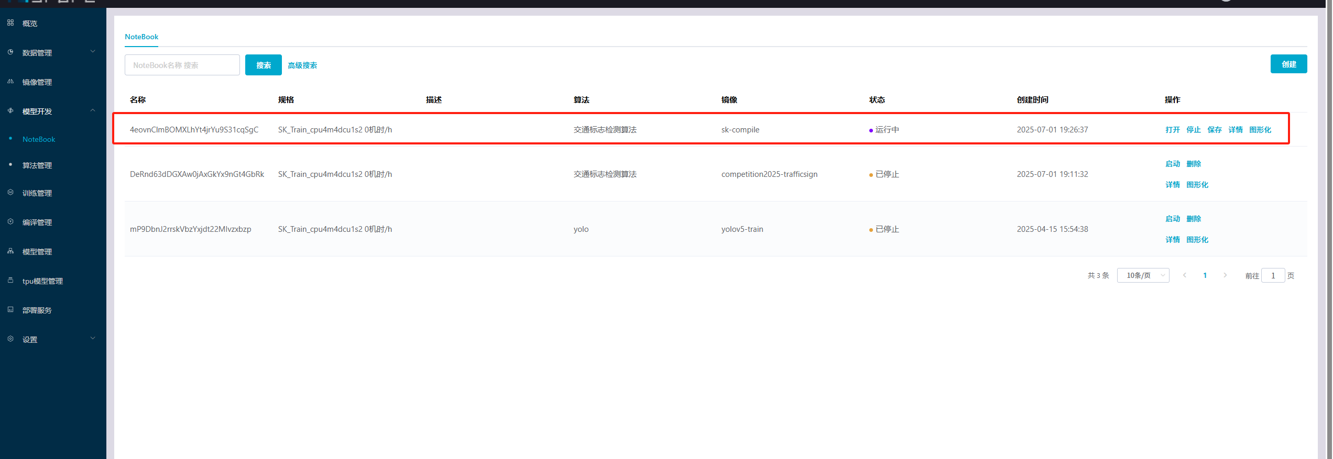Viewport: 1333px width, 459px height.
Task: Collapse the 模型开发 menu chevron
Action: [93, 110]
